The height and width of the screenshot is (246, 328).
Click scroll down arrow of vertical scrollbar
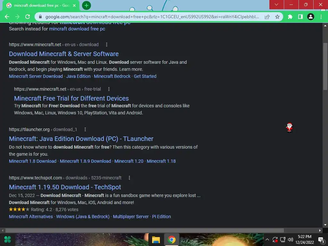(x=325, y=225)
